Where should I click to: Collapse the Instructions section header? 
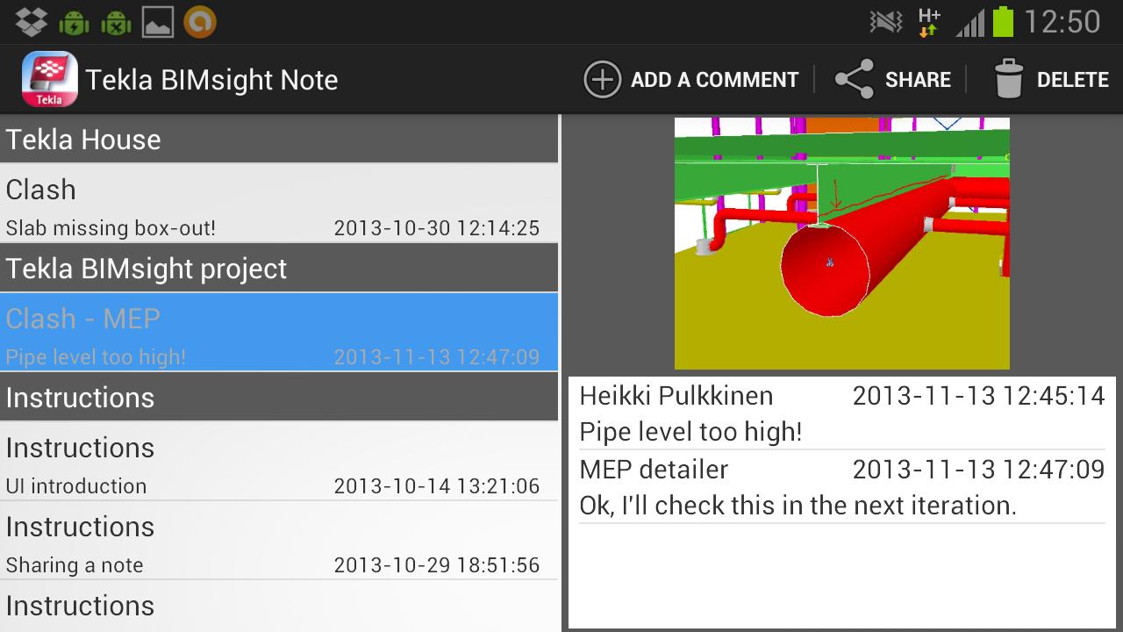coord(279,397)
